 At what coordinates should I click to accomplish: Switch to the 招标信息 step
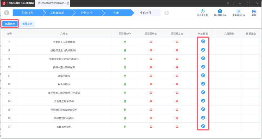(27, 13)
